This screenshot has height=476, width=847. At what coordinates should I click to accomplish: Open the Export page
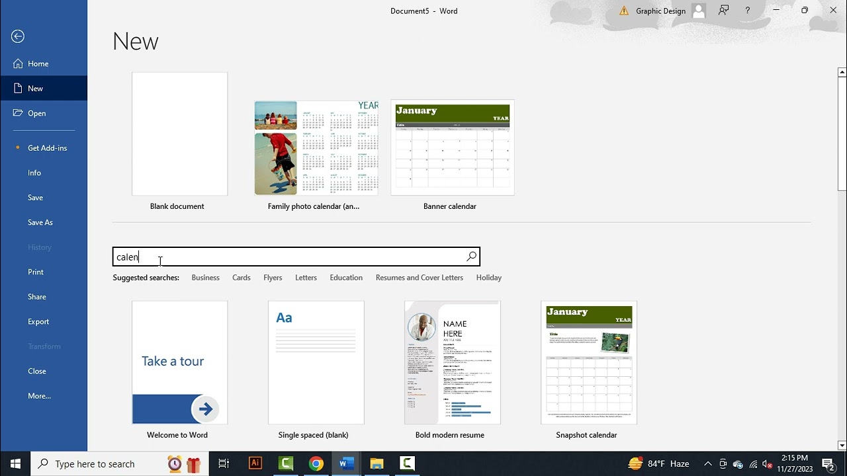(44, 321)
